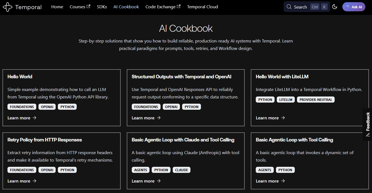Click PYTHON tag in Retry Policy card
The image size is (372, 193).
pyautogui.click(x=67, y=170)
